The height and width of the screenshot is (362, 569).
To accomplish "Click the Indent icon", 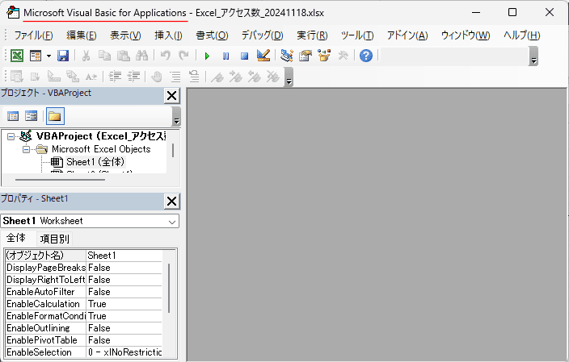I will click(115, 77).
